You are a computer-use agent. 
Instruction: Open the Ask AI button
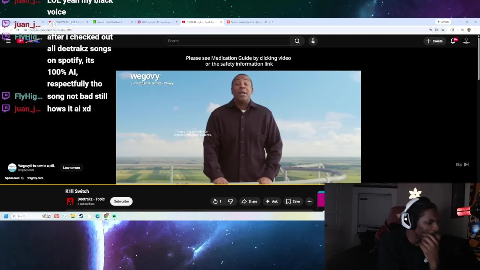click(271, 201)
